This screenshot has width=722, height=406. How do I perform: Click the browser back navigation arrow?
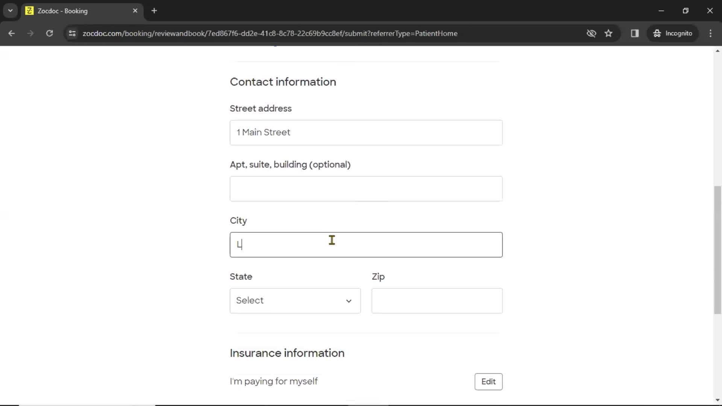point(12,33)
